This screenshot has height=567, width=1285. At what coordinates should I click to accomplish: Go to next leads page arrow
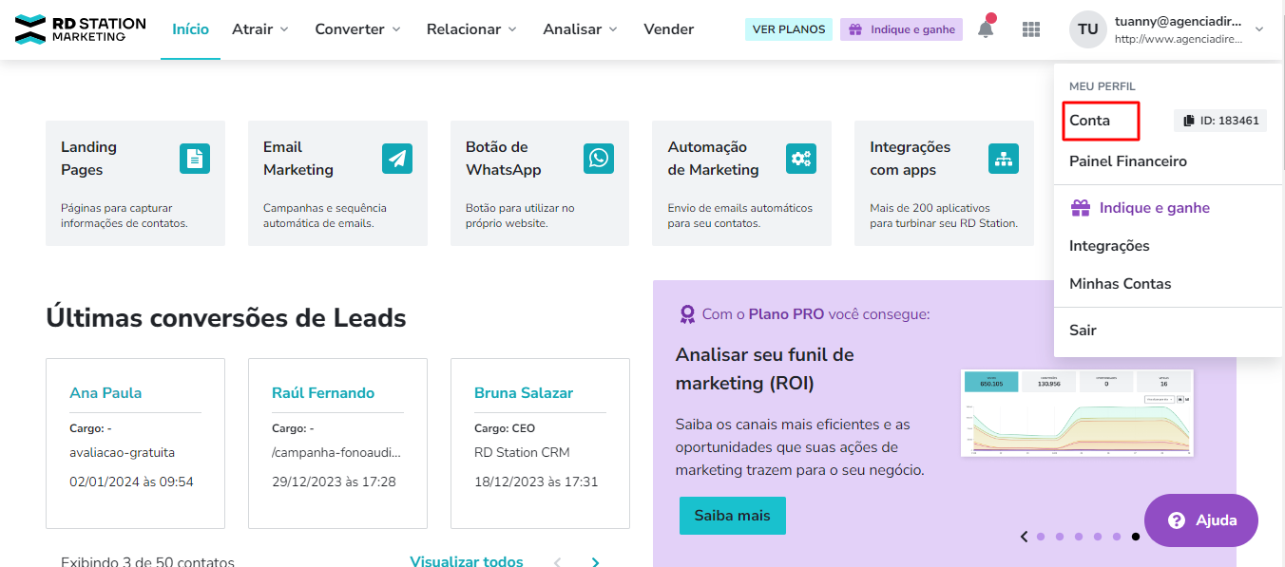pyautogui.click(x=596, y=562)
